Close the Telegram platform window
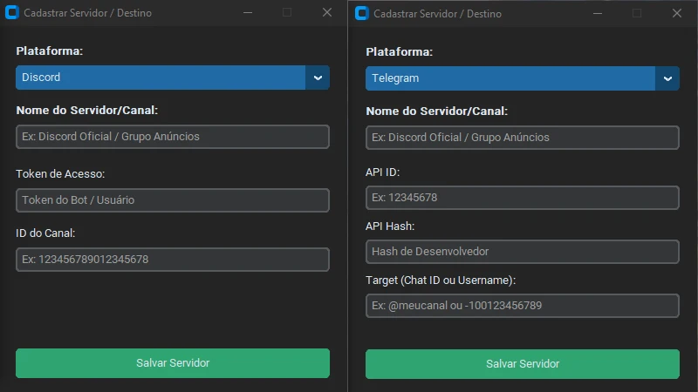Image resolution: width=698 pixels, height=392 pixels. (677, 13)
